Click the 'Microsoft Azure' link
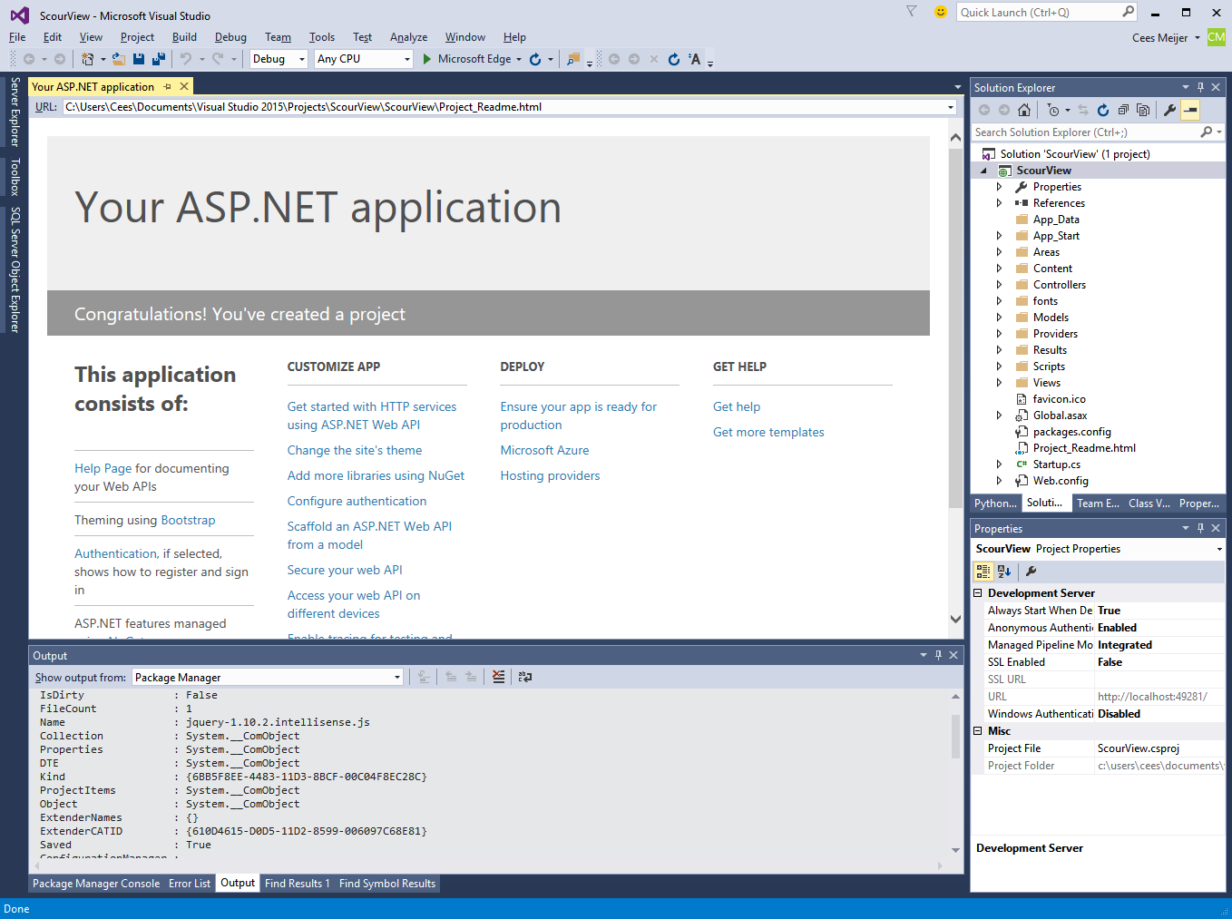The width and height of the screenshot is (1232, 919). [x=544, y=450]
